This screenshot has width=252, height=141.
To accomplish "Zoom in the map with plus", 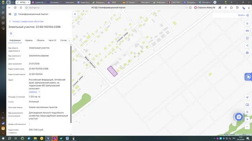I will point(247,119).
